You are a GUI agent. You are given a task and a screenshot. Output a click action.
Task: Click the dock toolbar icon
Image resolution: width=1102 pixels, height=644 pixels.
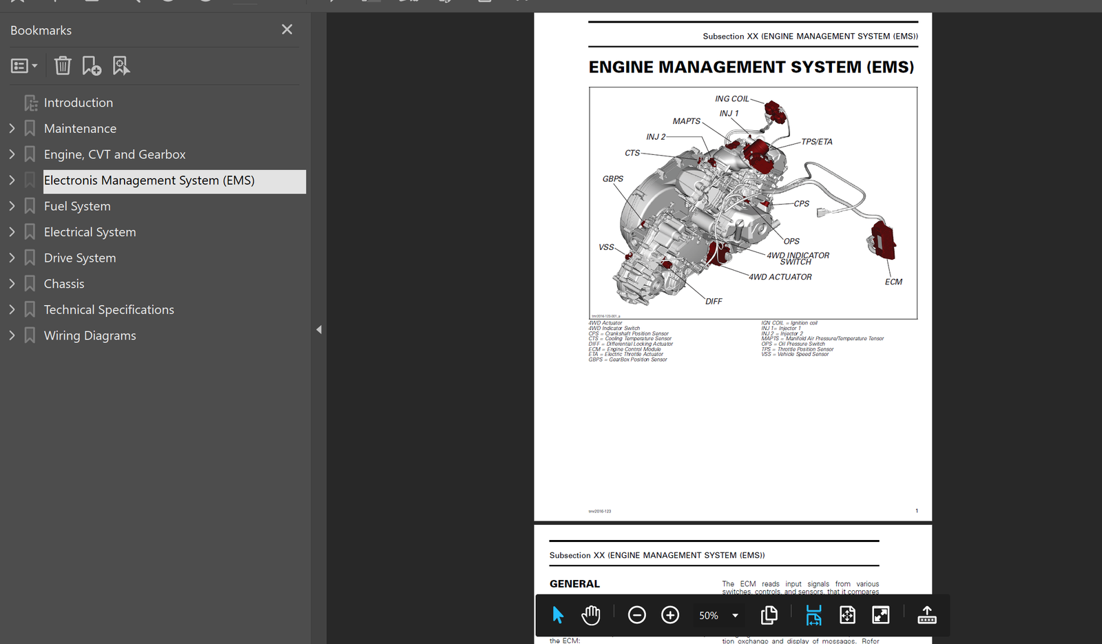point(927,615)
